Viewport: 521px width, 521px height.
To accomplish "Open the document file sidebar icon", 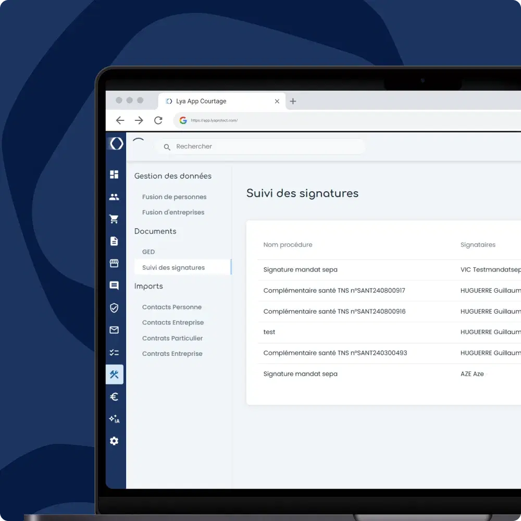I will 114,241.
